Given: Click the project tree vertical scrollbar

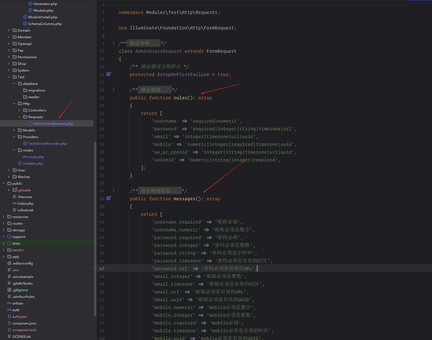Looking at the screenshot, I should tap(95, 229).
